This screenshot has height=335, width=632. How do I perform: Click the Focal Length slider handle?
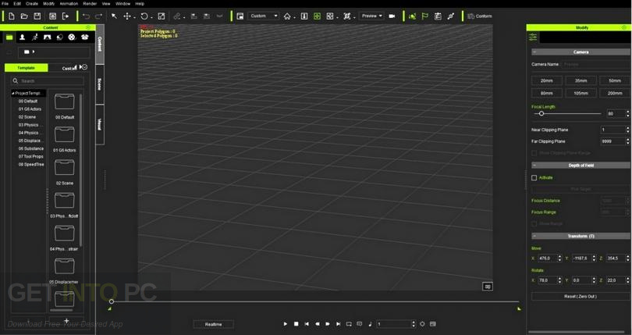pos(541,114)
